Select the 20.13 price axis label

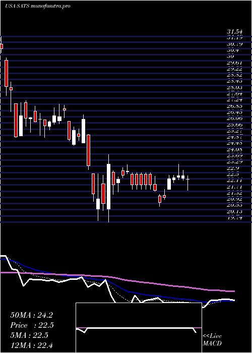click(x=234, y=212)
